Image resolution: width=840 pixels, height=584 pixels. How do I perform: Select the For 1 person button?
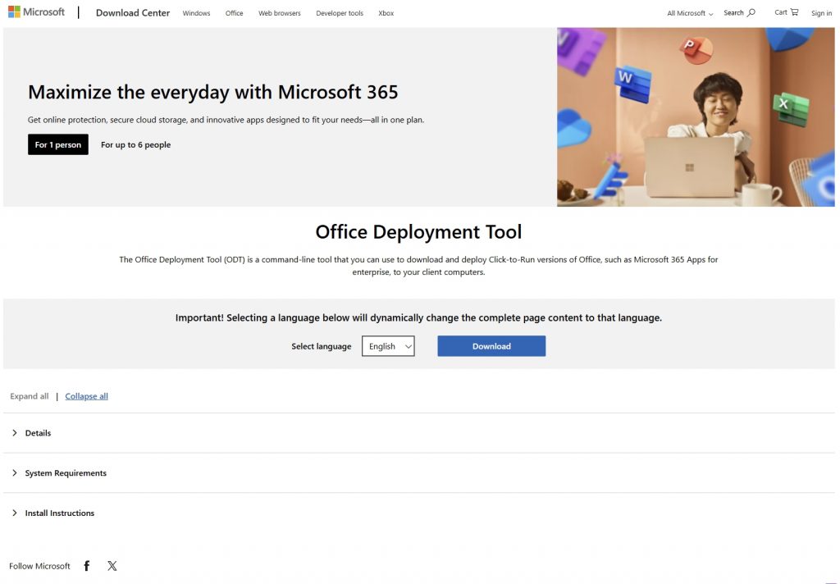tap(58, 144)
